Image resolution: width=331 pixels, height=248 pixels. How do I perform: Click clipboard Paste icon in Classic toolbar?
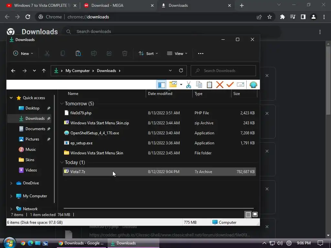click(209, 85)
